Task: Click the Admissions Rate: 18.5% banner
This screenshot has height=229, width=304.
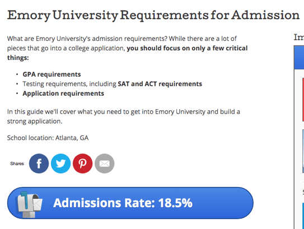Action: click(x=130, y=203)
